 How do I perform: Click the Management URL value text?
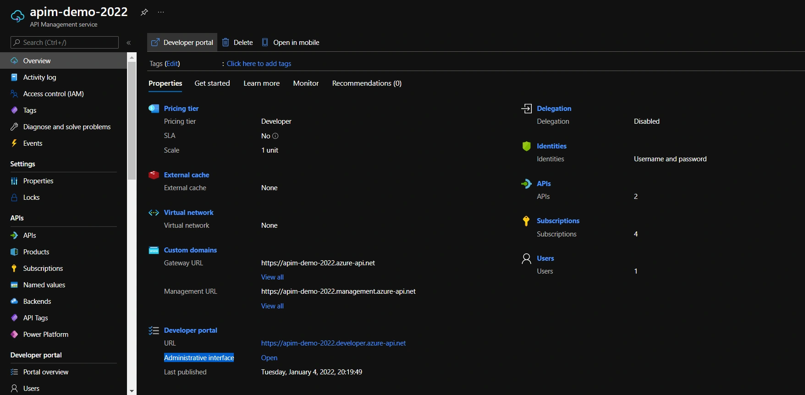(x=338, y=291)
